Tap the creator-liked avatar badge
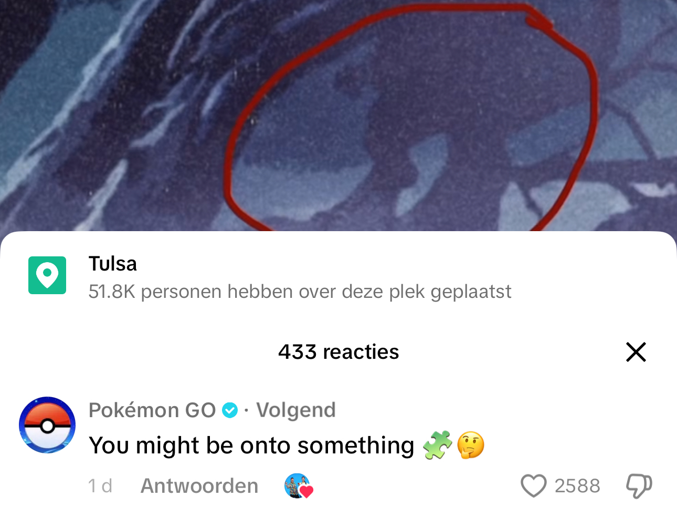The height and width of the screenshot is (508, 677). click(x=299, y=486)
